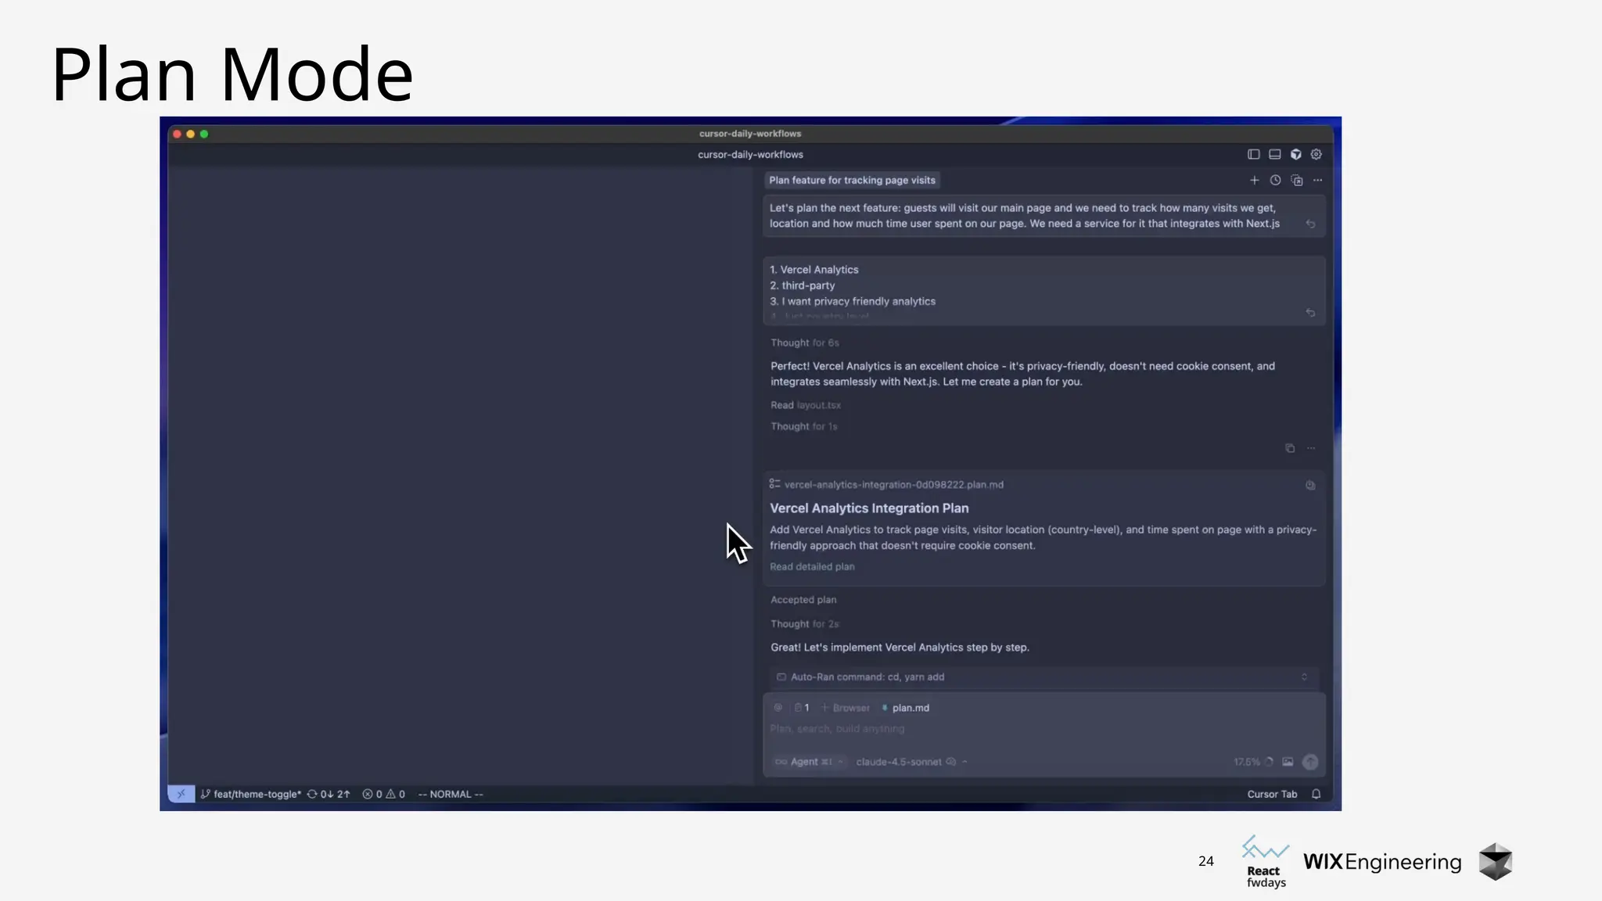The width and height of the screenshot is (1602, 901).
Task: Click the send arrow button in chat
Action: click(1310, 762)
